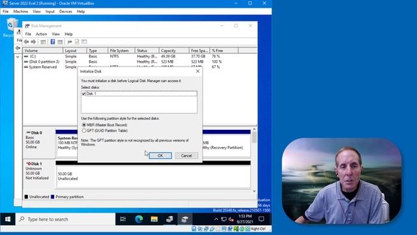Select the 50.00 GB Unallocated region
417x235 pixels.
tap(153, 176)
